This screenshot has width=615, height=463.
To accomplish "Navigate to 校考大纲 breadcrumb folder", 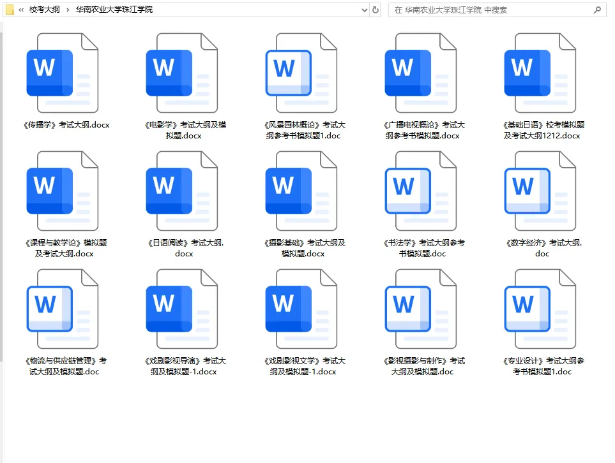I will point(44,10).
